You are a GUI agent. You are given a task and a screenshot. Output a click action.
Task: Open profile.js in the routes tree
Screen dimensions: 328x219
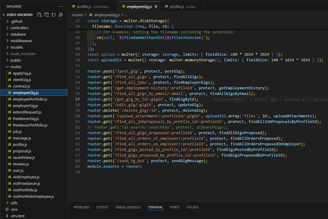tap(34, 144)
